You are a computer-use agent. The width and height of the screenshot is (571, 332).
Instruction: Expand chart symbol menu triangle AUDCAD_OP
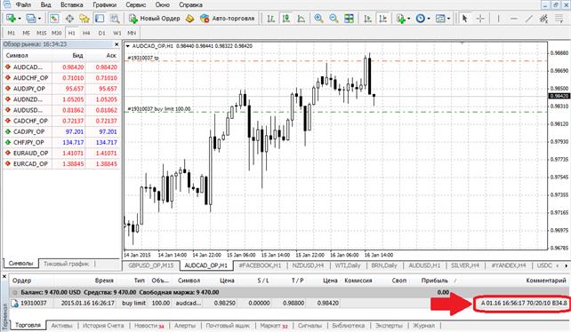click(128, 46)
